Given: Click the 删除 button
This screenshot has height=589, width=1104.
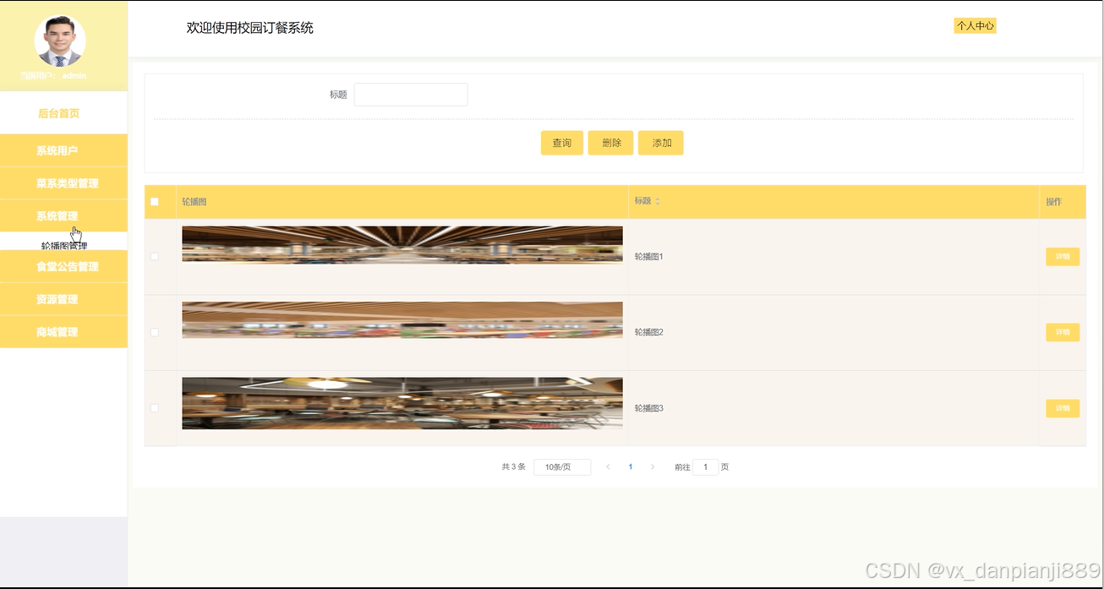Looking at the screenshot, I should [611, 143].
